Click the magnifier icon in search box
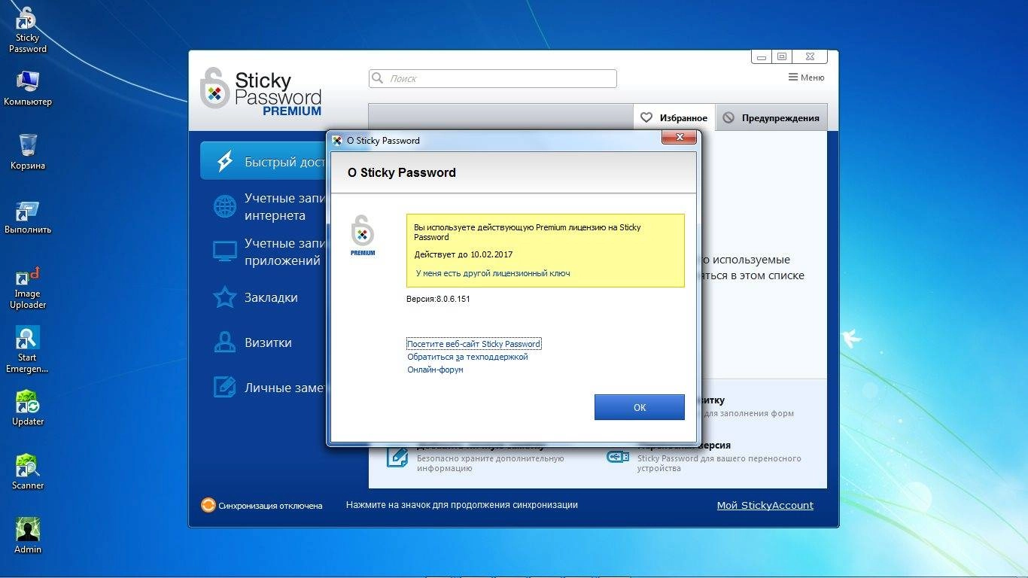 (378, 78)
